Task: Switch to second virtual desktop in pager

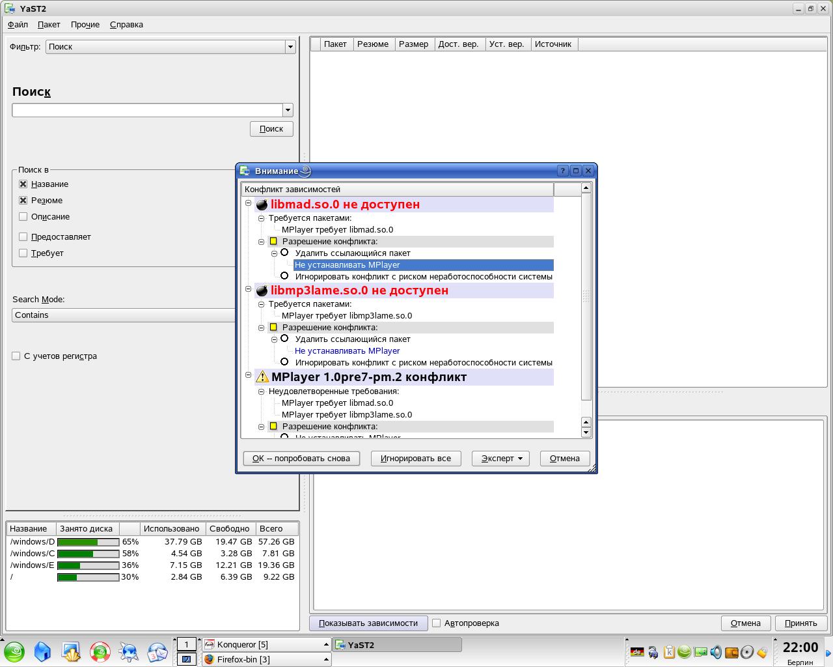Action: tap(186, 659)
